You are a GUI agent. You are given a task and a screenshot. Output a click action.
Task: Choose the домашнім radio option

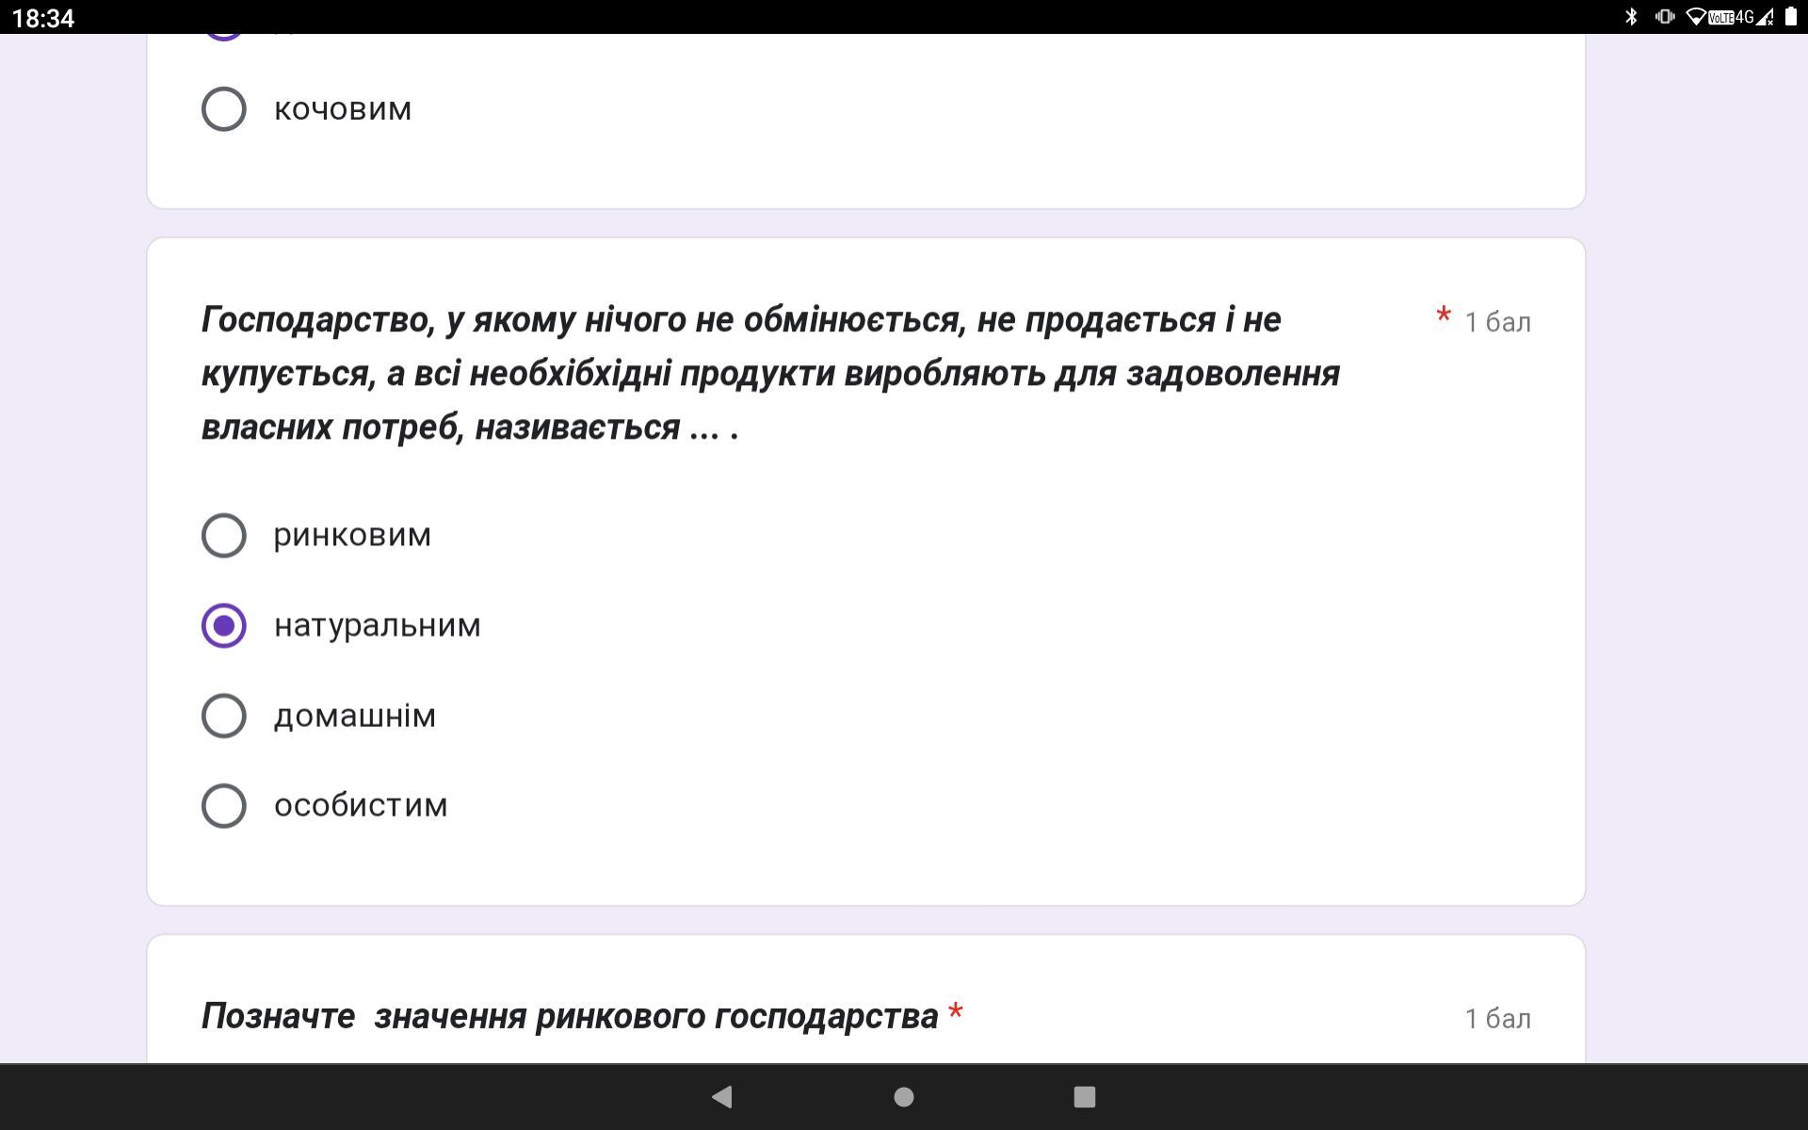coord(224,716)
